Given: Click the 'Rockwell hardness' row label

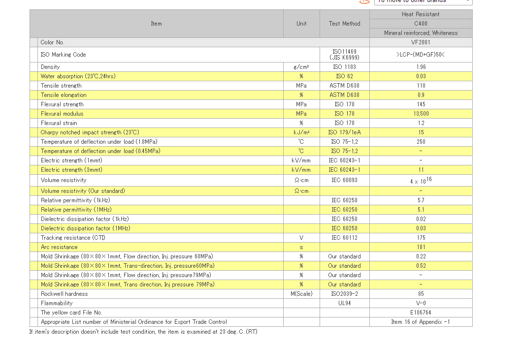Looking at the screenshot, I should (64, 293).
